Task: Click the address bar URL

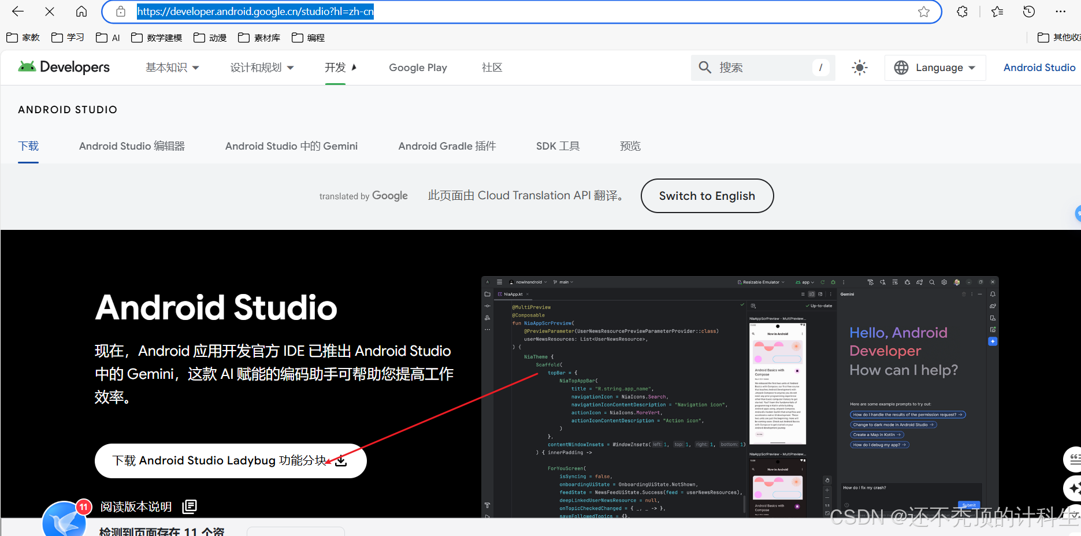Action: [255, 12]
